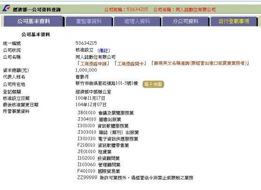Switch to the 董監事資料 tab

tap(89, 21)
